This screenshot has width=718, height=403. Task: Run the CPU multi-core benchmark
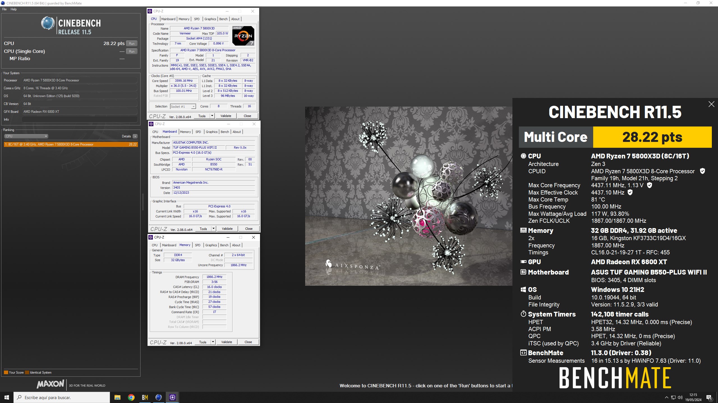tap(132, 43)
